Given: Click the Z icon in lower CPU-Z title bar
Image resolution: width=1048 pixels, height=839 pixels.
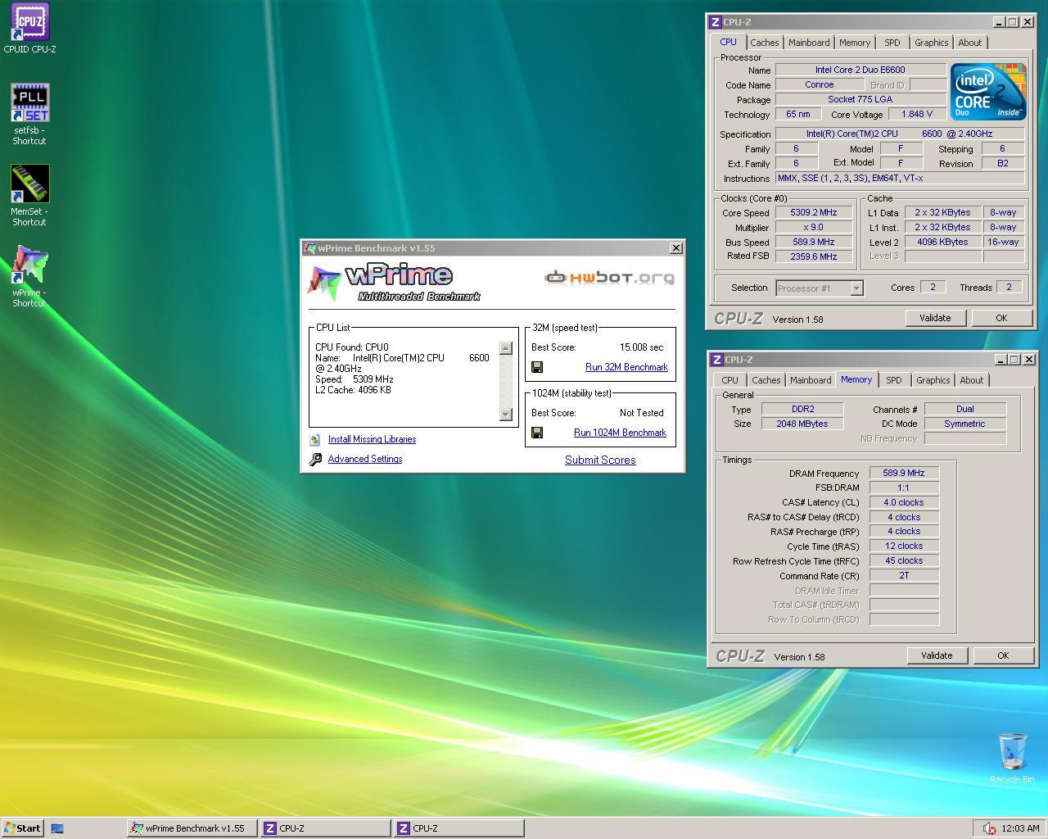Looking at the screenshot, I should coord(716,360).
